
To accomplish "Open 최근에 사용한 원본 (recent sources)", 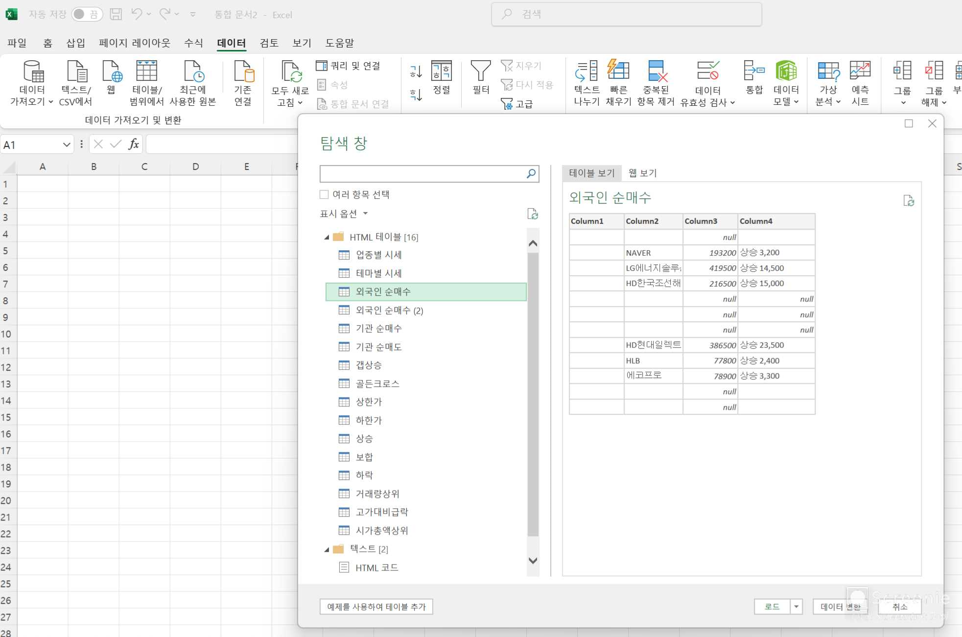I will tap(193, 82).
